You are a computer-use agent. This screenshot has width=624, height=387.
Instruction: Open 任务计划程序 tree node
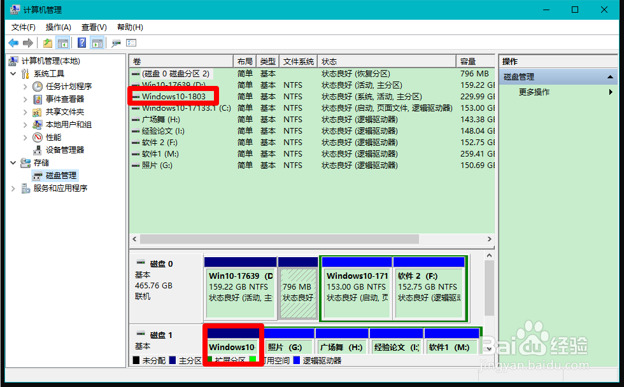[69, 87]
